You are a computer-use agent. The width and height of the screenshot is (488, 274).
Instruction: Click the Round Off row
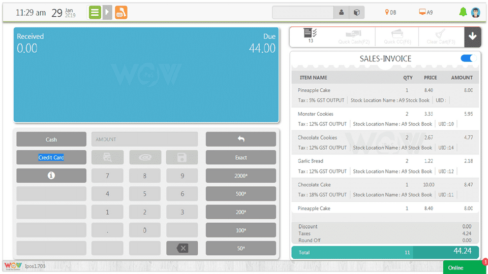coord(385,241)
